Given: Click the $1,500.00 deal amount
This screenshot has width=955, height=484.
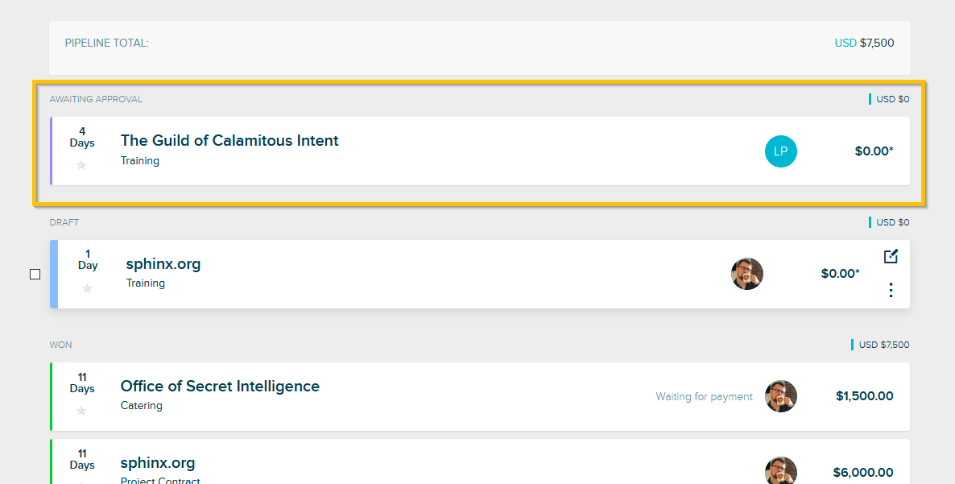Looking at the screenshot, I should click(864, 396).
